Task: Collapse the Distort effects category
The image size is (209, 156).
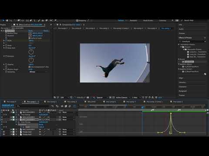Action: [179, 59]
